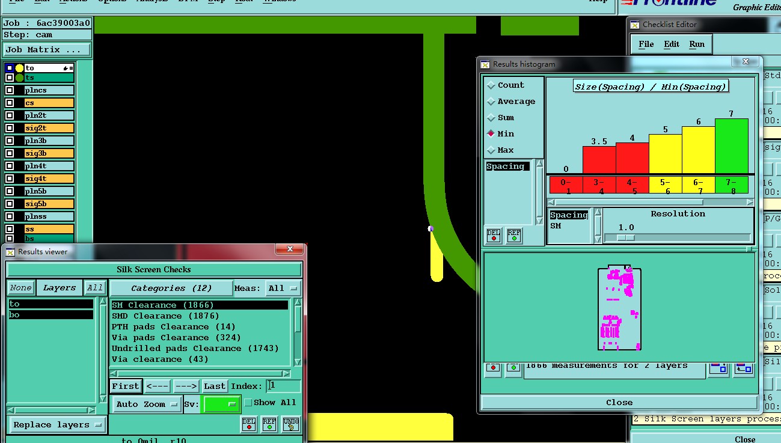Click the green 7-8 histogram range swatch

click(732, 185)
